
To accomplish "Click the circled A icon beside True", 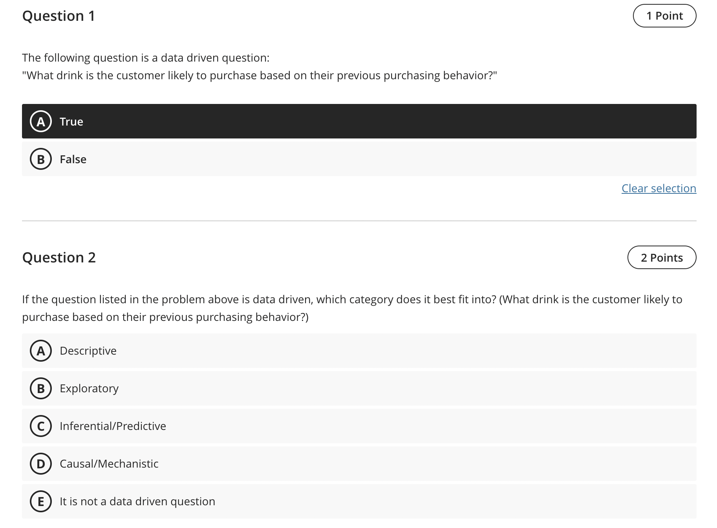I will point(40,121).
